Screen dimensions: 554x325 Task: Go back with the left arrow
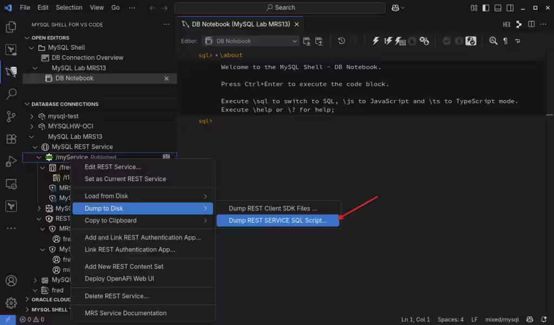coord(152,8)
